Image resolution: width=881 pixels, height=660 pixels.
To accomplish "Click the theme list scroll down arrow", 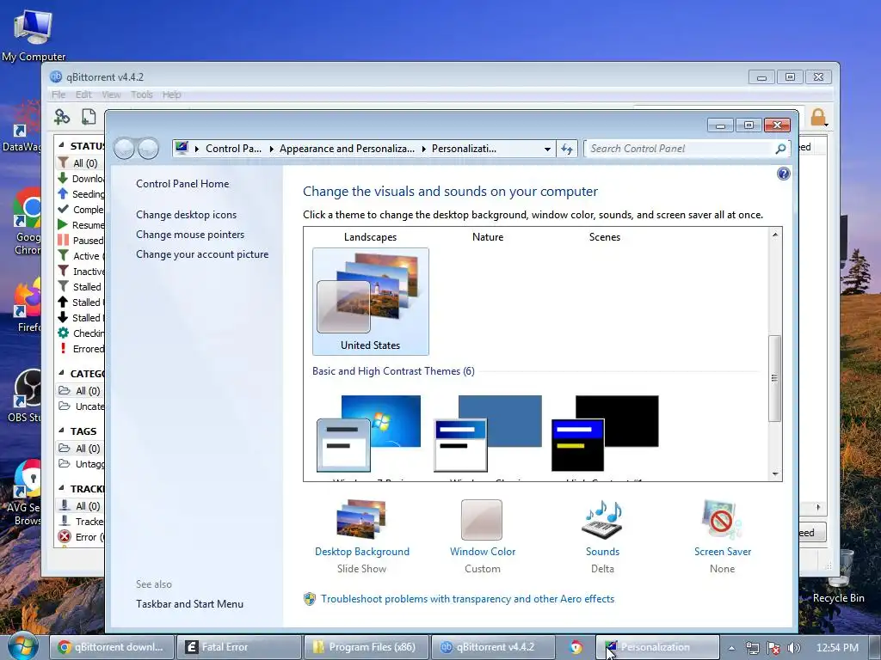I will (x=775, y=474).
